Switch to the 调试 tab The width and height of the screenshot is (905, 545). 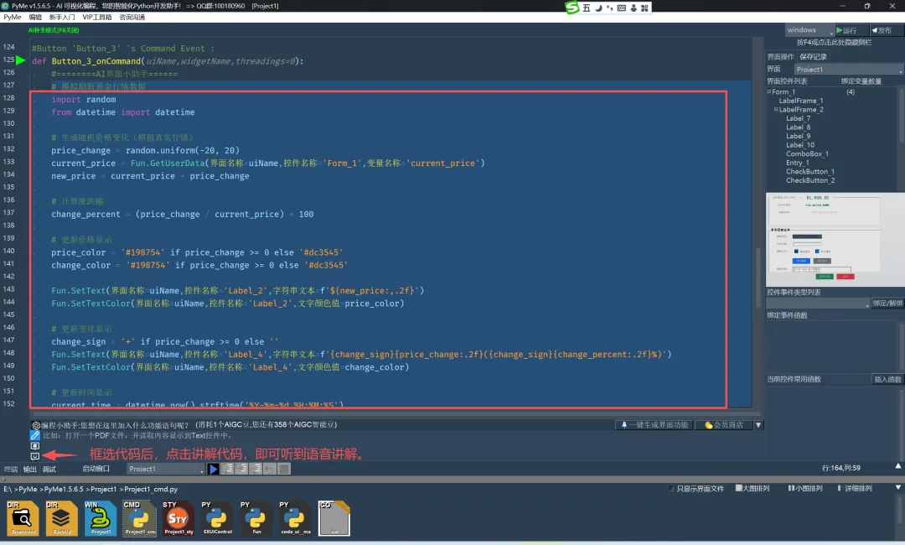pos(49,470)
